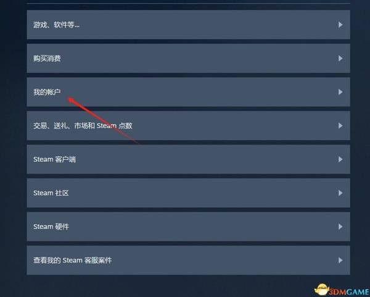Open 我的帐户 support section

47,92
